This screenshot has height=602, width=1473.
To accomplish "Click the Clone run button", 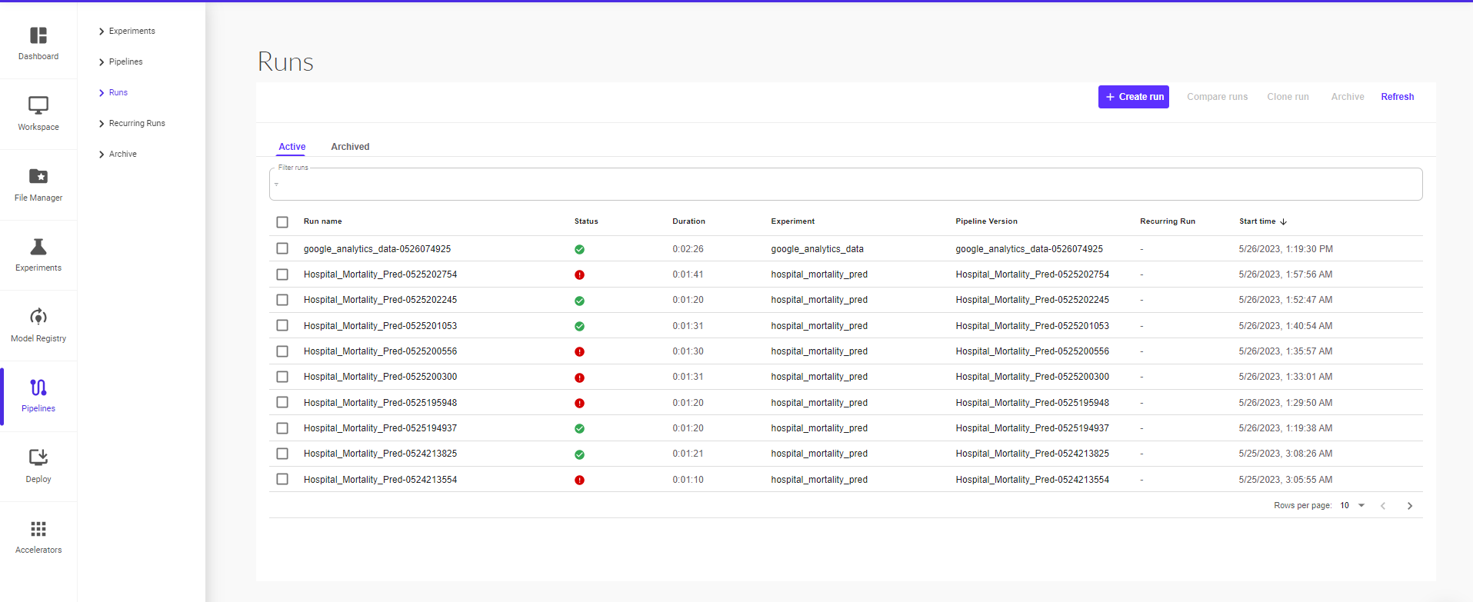I will [1288, 97].
